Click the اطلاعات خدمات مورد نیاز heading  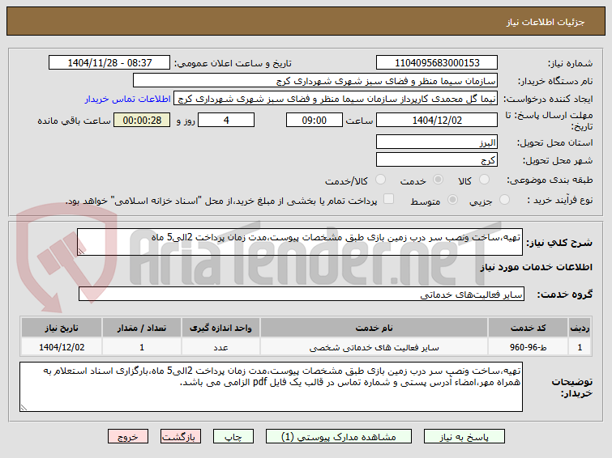click(x=536, y=267)
